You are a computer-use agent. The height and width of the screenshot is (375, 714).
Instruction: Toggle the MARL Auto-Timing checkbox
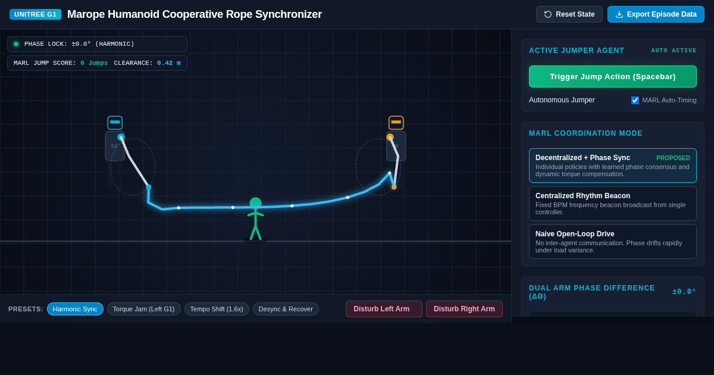coord(635,100)
